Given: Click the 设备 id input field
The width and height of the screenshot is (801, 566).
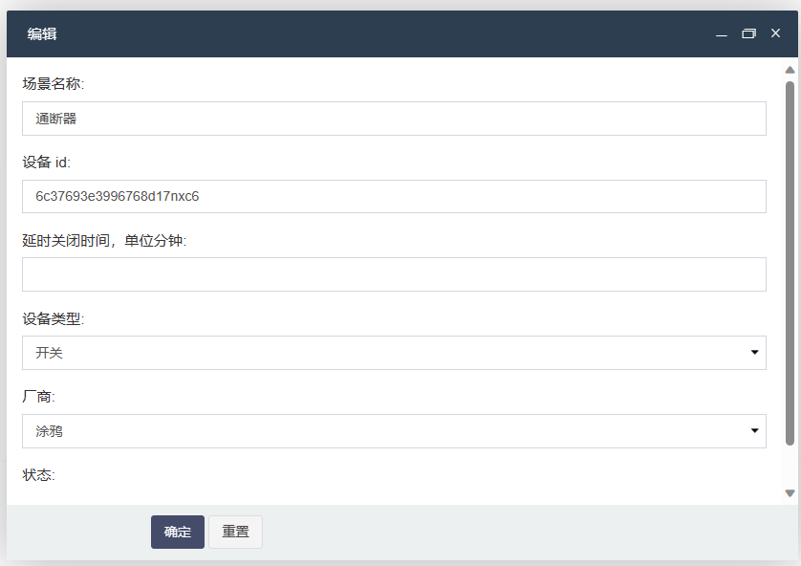Looking at the screenshot, I should click(x=394, y=196).
